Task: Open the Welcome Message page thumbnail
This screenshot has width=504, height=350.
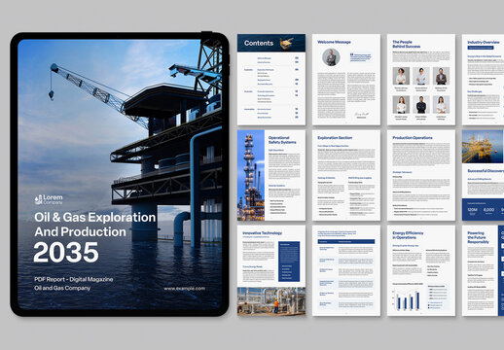Action: 346,80
